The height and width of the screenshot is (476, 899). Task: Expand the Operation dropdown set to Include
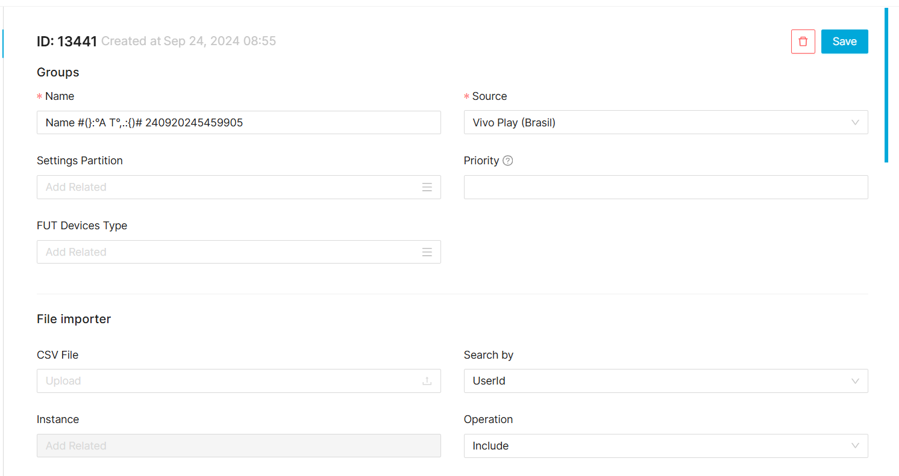coord(665,446)
